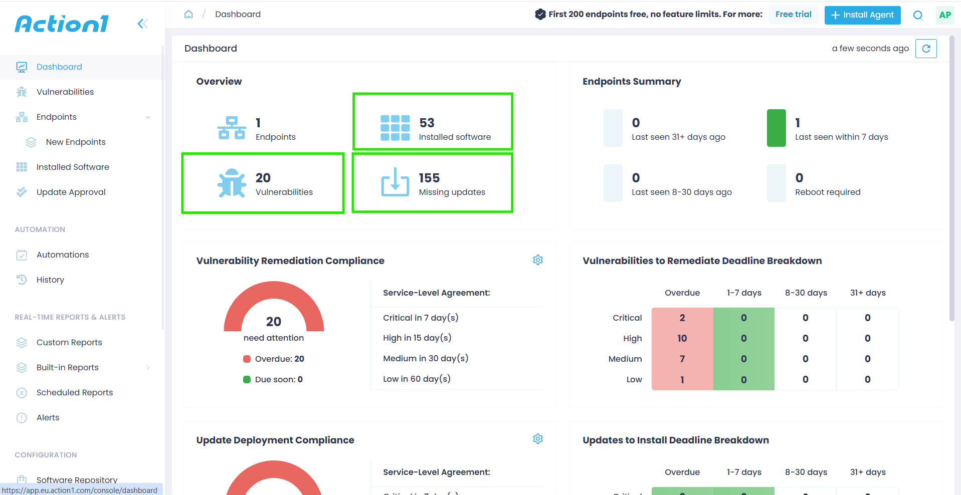Collapse the sidebar with the double chevron
Image resolution: width=961 pixels, height=495 pixels.
(x=142, y=24)
